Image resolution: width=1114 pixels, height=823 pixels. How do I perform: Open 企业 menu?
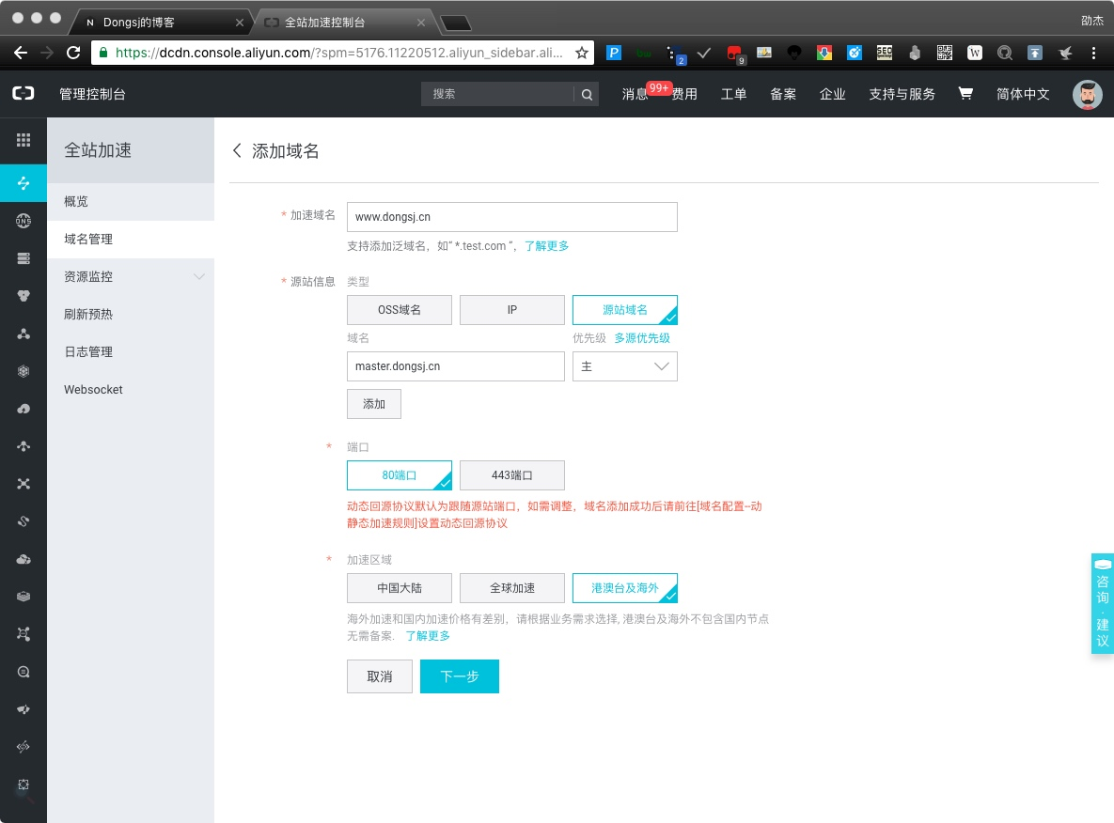(832, 94)
